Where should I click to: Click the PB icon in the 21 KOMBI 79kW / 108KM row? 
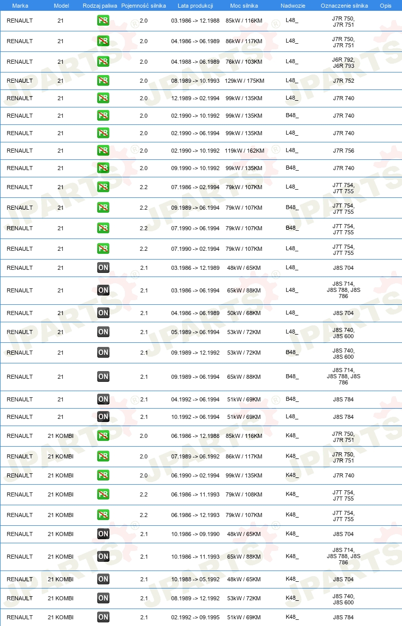coord(103,494)
